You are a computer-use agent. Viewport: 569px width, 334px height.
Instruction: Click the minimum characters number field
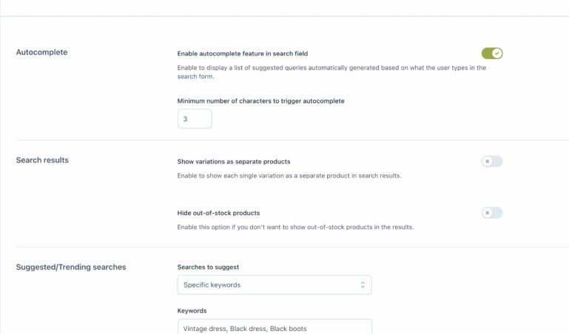pos(195,119)
